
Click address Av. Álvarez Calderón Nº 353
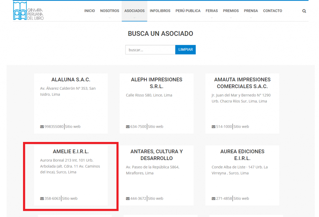click(x=68, y=91)
